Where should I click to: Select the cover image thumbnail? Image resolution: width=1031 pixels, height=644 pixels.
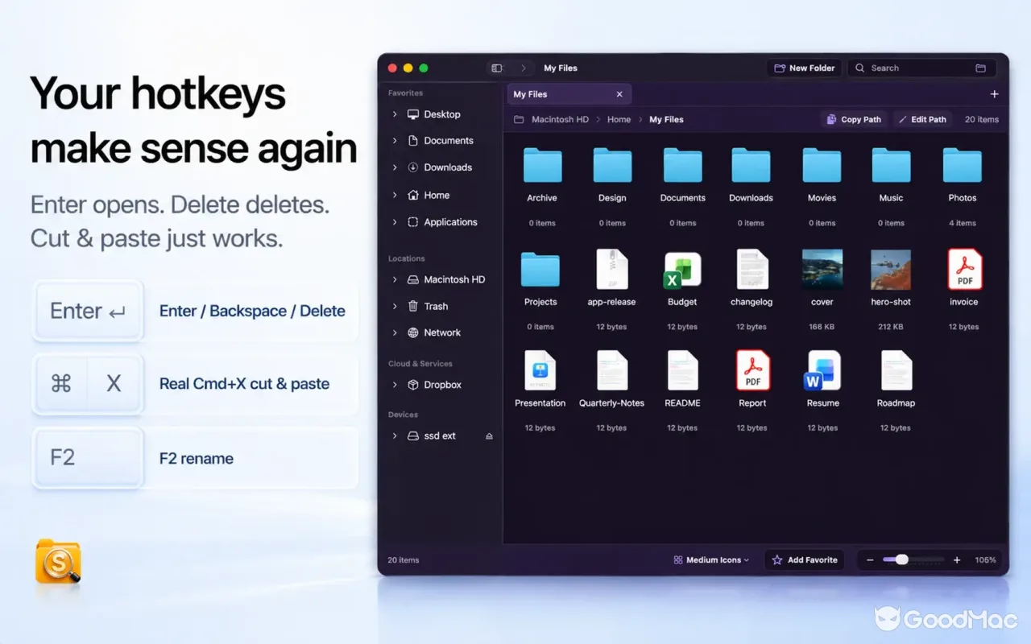pos(822,269)
